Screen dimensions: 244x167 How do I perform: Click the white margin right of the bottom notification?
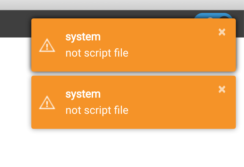click(x=240, y=102)
